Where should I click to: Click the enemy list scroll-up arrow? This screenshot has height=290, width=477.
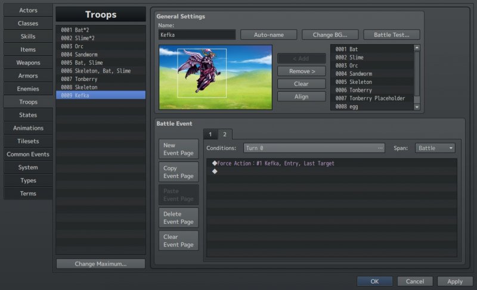click(x=417, y=48)
